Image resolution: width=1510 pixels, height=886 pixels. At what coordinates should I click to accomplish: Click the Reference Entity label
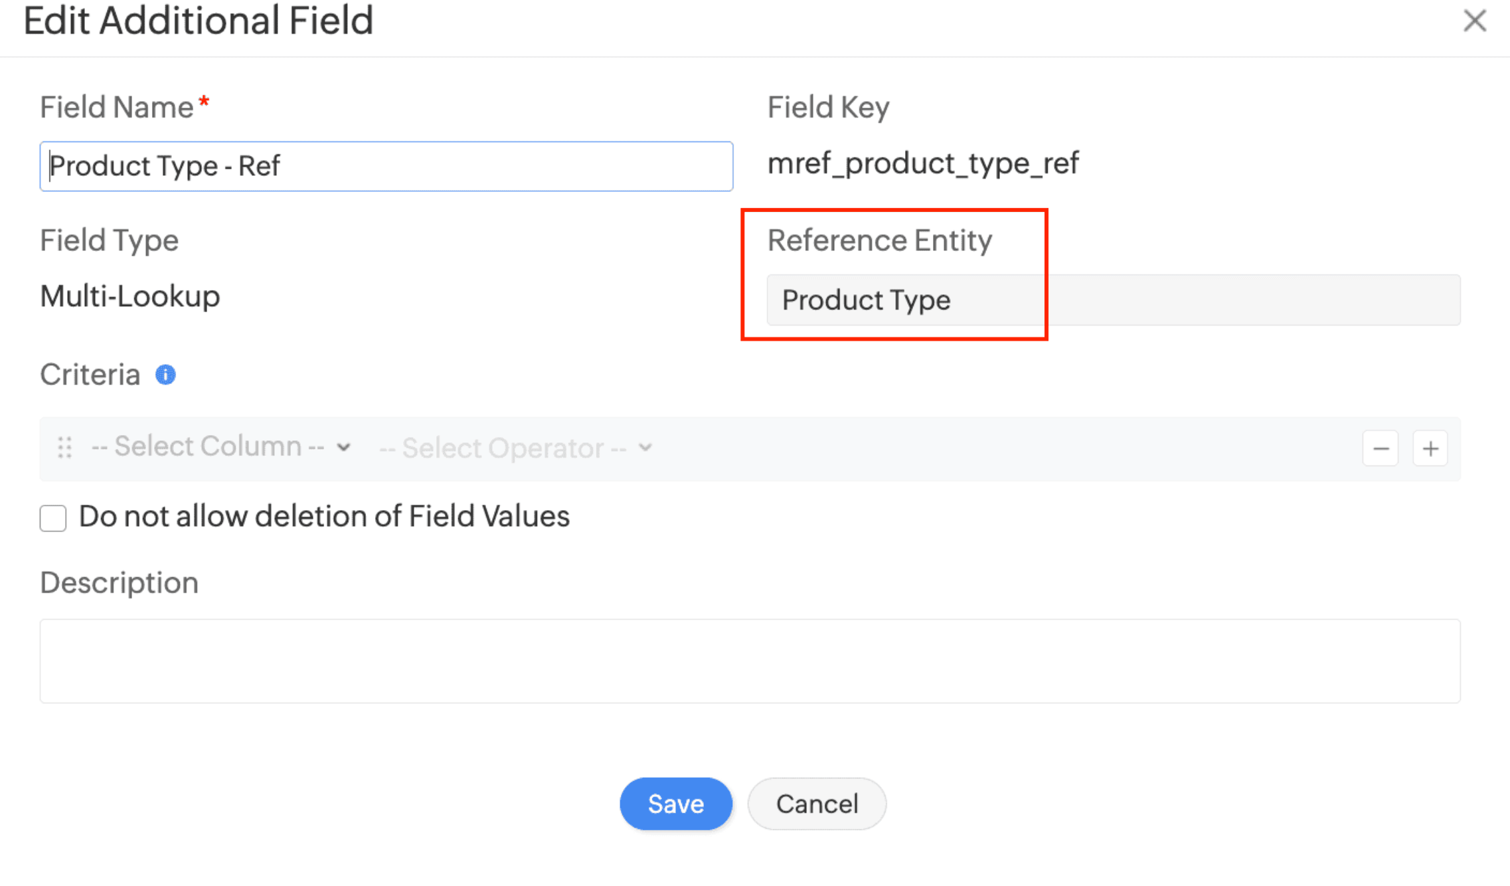tap(879, 240)
